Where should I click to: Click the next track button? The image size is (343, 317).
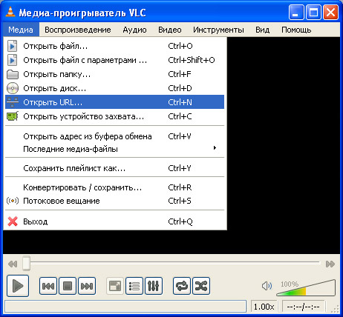pos(87,286)
